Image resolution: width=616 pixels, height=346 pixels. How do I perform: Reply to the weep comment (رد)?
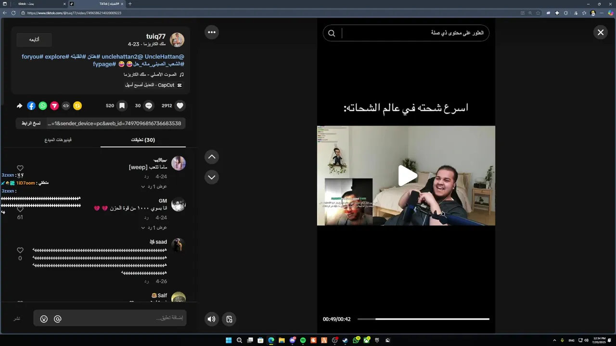pos(146,177)
